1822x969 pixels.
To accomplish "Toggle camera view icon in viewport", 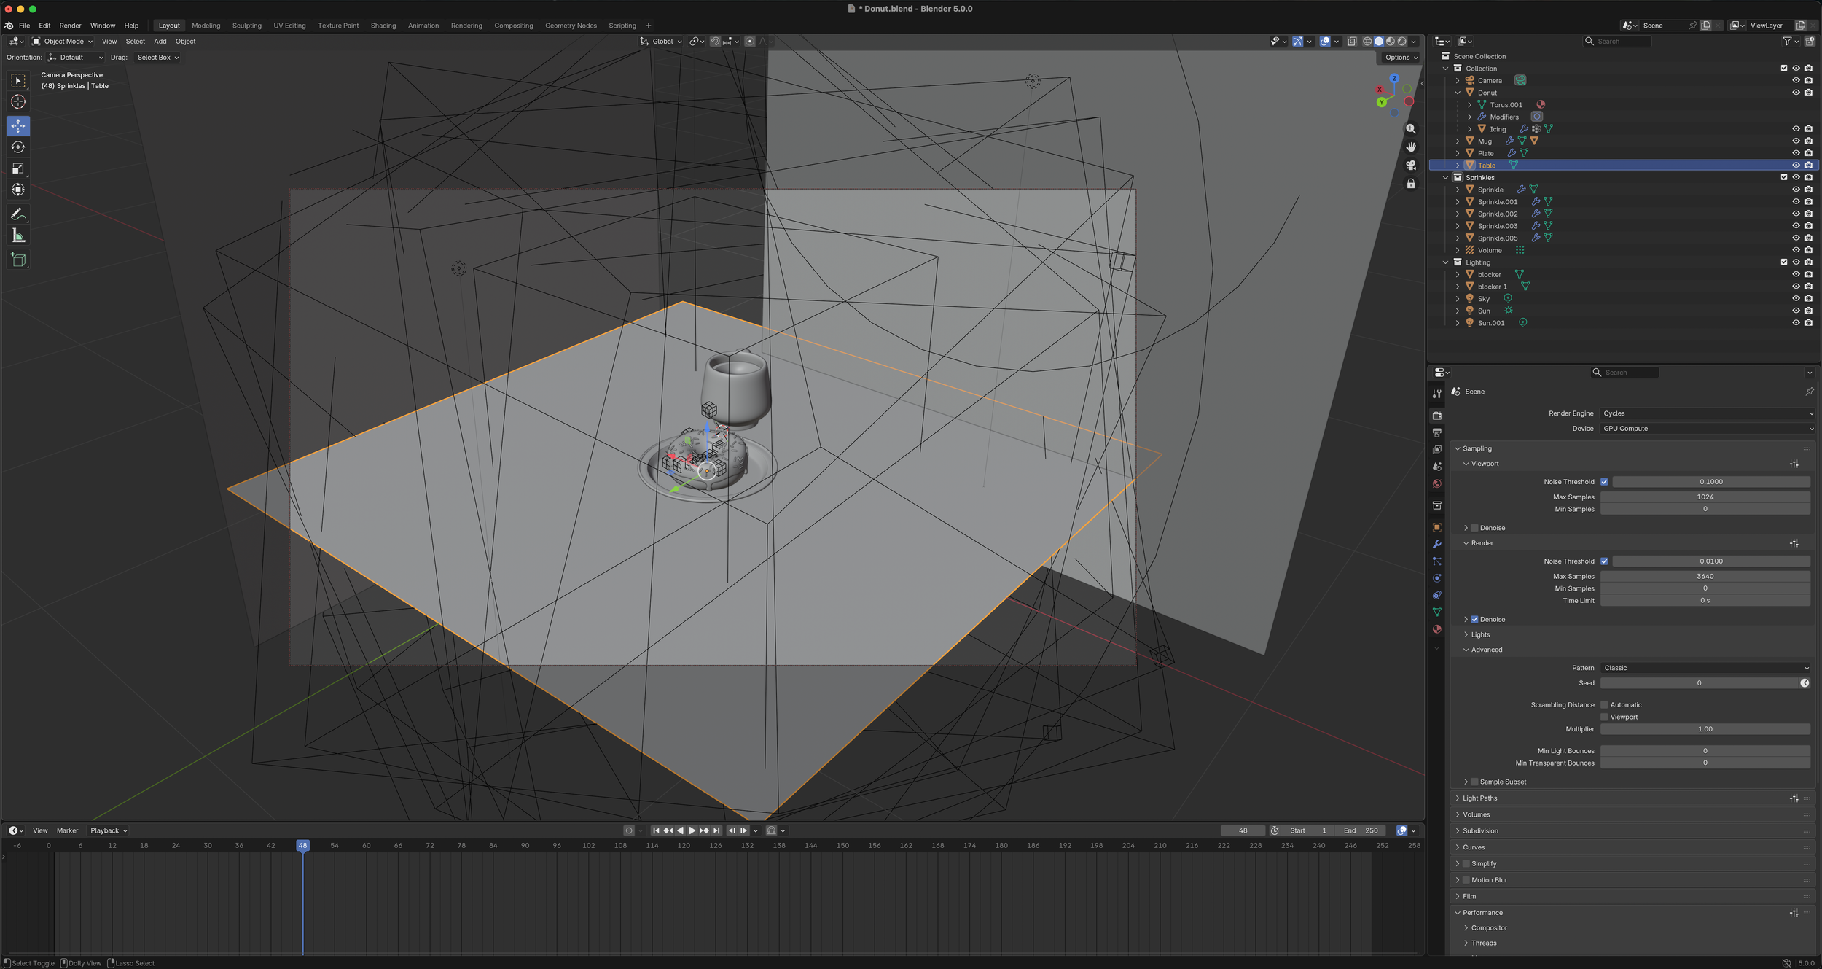I will [x=1411, y=166].
